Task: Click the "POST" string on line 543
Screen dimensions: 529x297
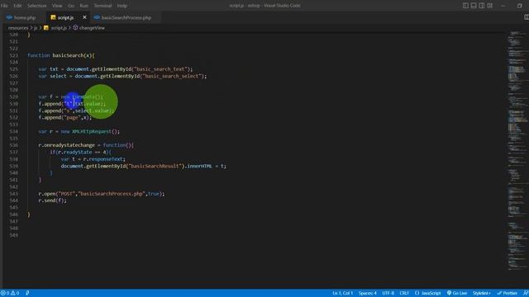Action: [66, 194]
